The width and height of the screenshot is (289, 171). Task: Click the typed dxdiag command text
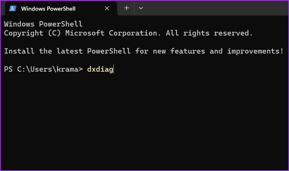click(100, 69)
